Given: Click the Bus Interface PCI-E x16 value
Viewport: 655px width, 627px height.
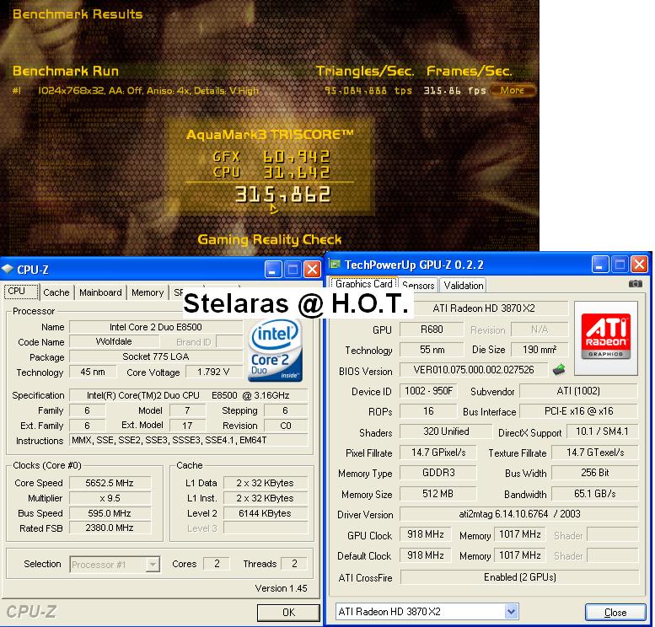Looking at the screenshot, I should click(x=578, y=411).
